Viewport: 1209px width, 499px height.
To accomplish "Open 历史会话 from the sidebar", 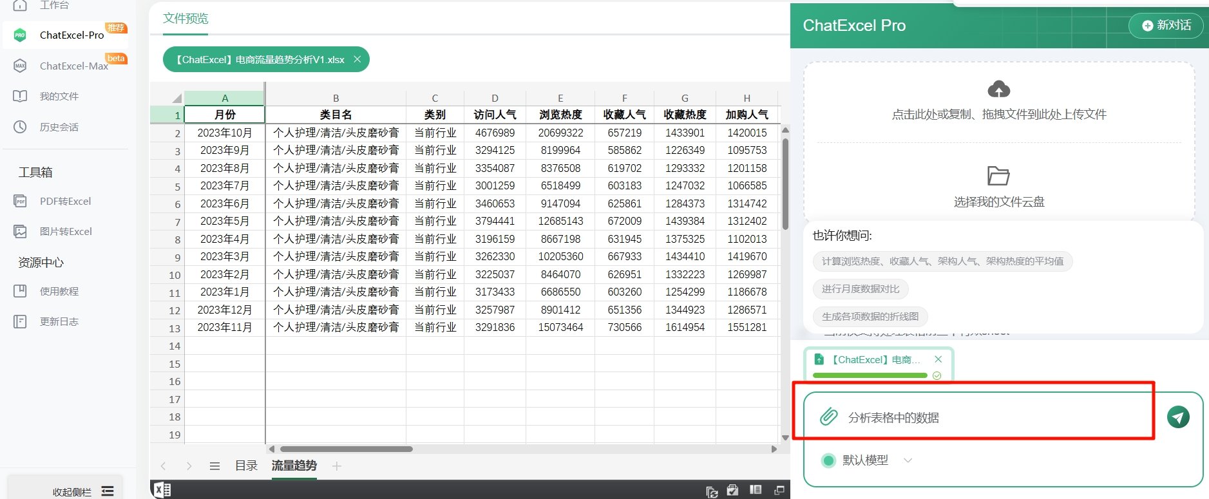I will tap(59, 127).
